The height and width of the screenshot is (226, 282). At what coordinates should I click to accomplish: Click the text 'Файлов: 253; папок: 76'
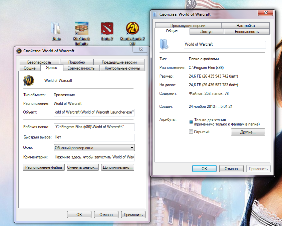click(x=209, y=94)
